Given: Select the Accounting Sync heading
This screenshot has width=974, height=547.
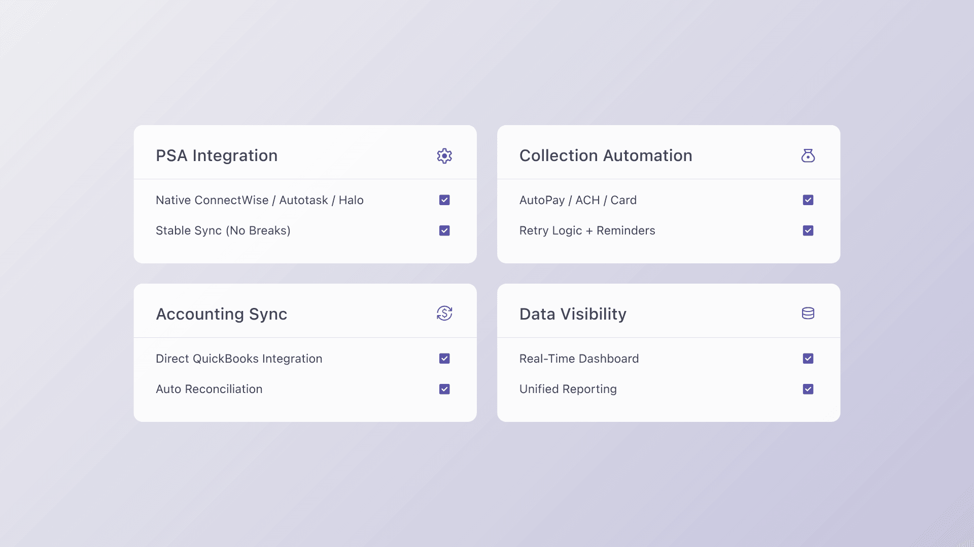Looking at the screenshot, I should (x=221, y=314).
